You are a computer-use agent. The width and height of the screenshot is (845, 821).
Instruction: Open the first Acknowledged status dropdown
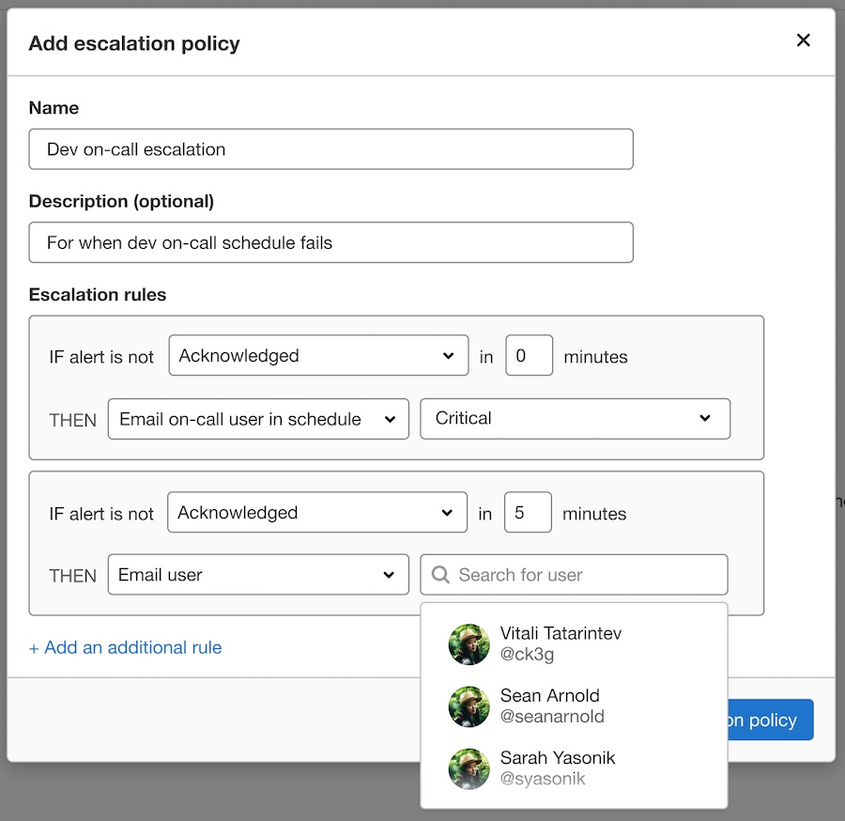317,355
